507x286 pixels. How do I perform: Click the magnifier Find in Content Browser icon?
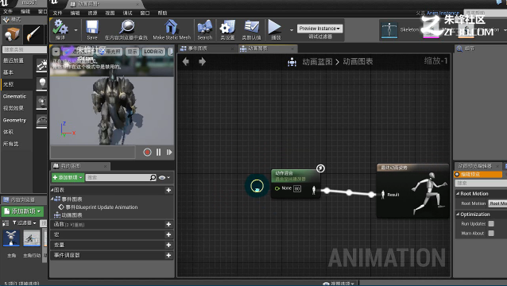126,27
